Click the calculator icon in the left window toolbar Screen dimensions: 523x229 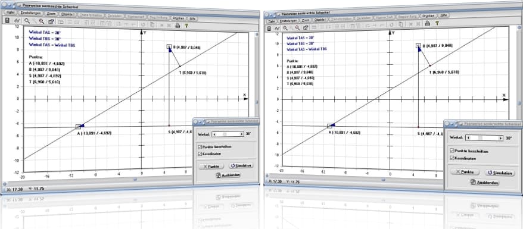7,21
